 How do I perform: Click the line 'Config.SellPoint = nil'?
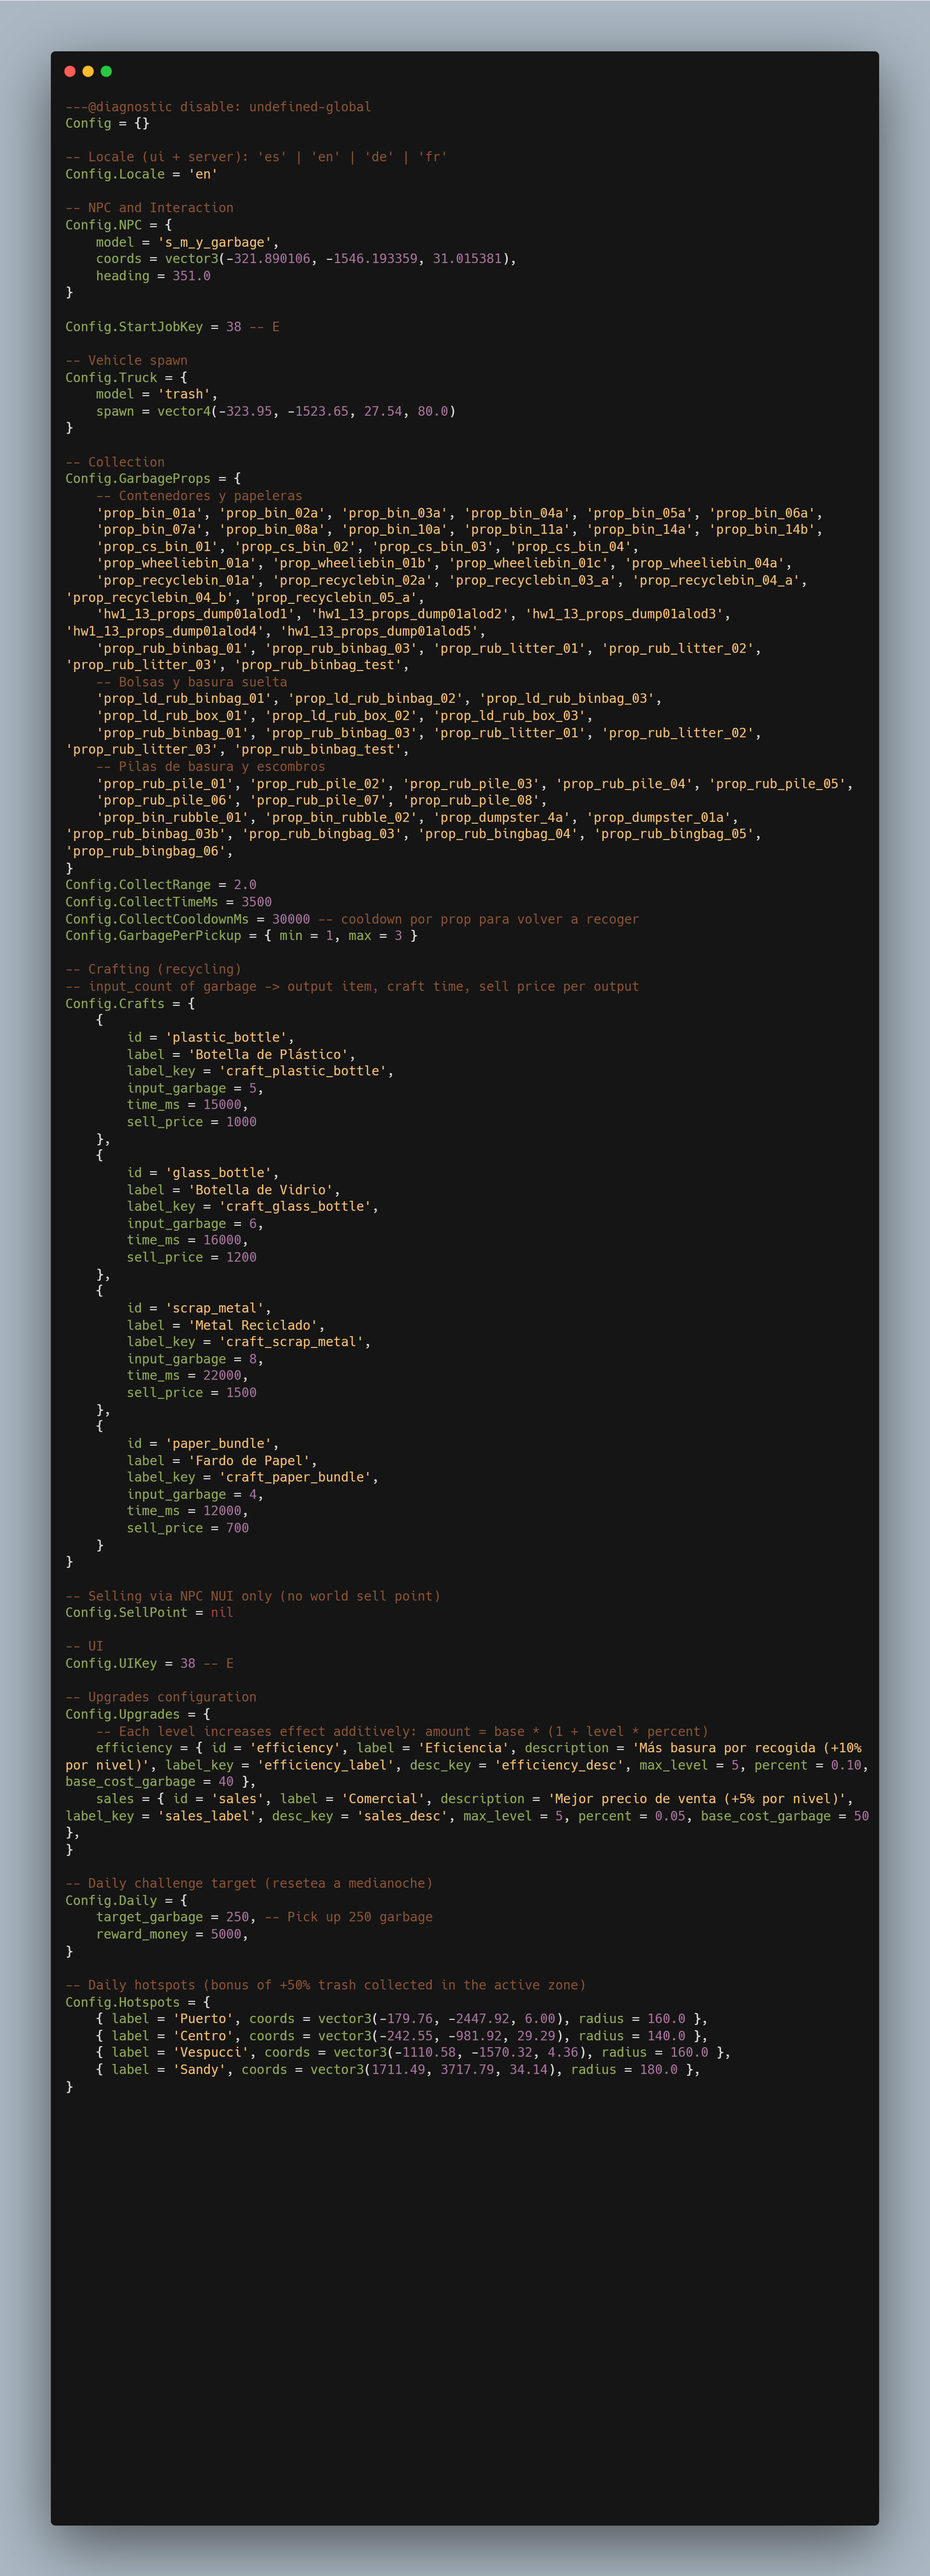149,1612
